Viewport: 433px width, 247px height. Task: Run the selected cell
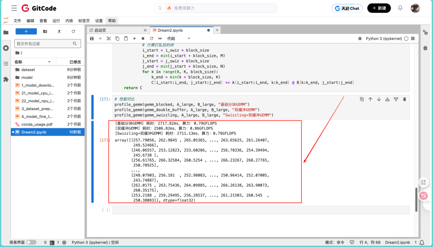[x=135, y=39]
